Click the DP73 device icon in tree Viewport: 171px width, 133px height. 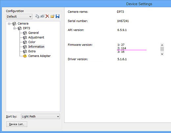point(20,28)
